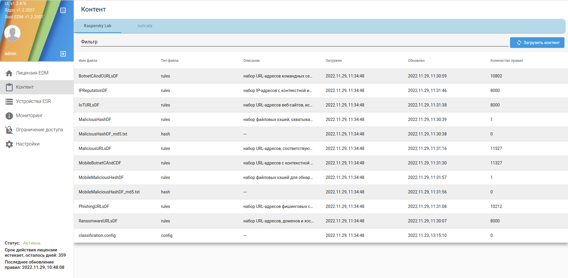The width and height of the screenshot is (568, 278).
Task: Click rule count 11527 for MaliciousURLsDF
Action: click(496, 148)
